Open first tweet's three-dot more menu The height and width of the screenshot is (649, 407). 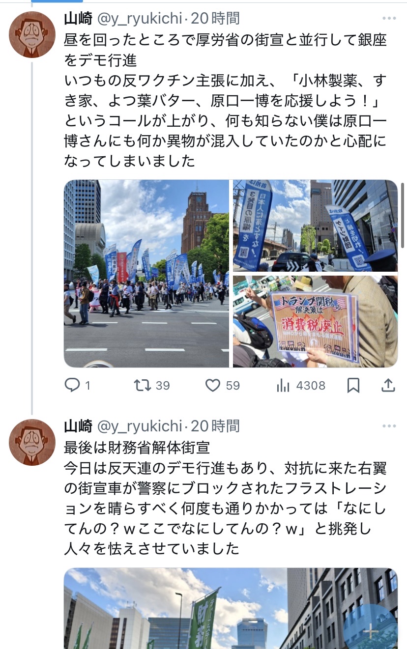click(389, 19)
